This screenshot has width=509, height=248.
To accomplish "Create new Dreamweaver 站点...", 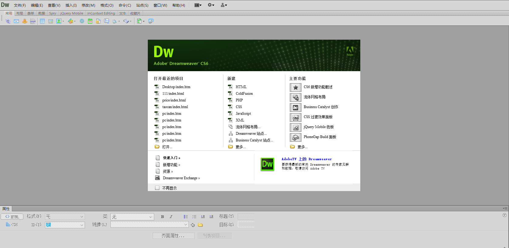I will [251, 134].
